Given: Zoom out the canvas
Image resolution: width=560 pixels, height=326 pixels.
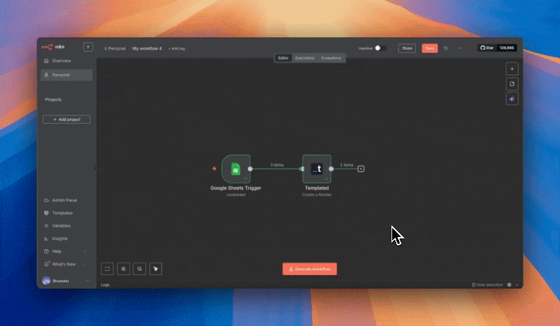Looking at the screenshot, I should tap(139, 269).
